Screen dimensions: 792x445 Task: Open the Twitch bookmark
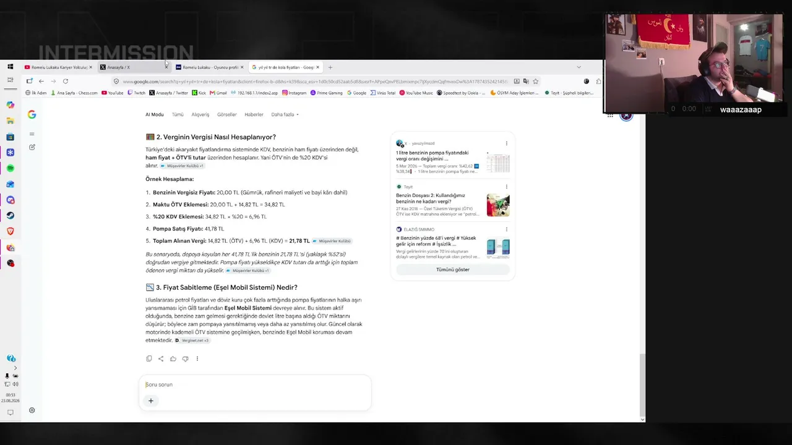click(x=136, y=93)
